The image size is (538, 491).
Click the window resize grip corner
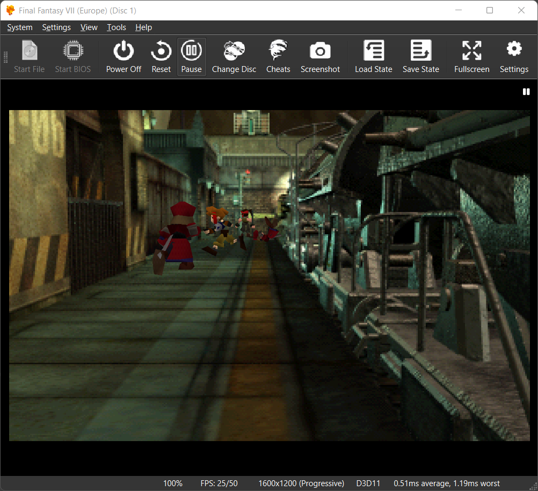(x=534, y=487)
